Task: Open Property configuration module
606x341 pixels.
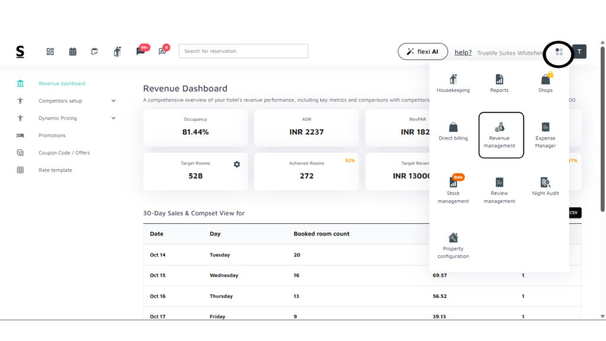Action: (x=453, y=245)
